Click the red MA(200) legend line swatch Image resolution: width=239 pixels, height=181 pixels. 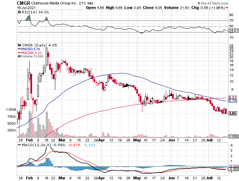tap(19, 53)
